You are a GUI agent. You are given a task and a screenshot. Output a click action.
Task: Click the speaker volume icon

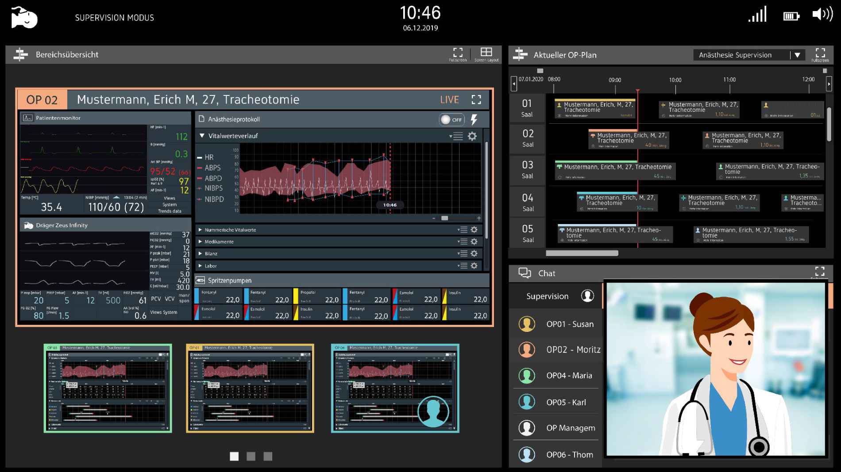click(x=822, y=14)
